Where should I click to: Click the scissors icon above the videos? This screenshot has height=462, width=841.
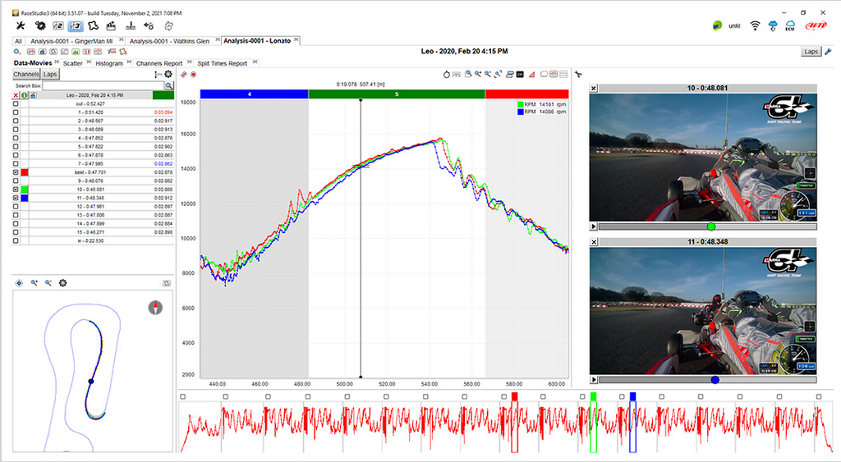click(x=578, y=74)
